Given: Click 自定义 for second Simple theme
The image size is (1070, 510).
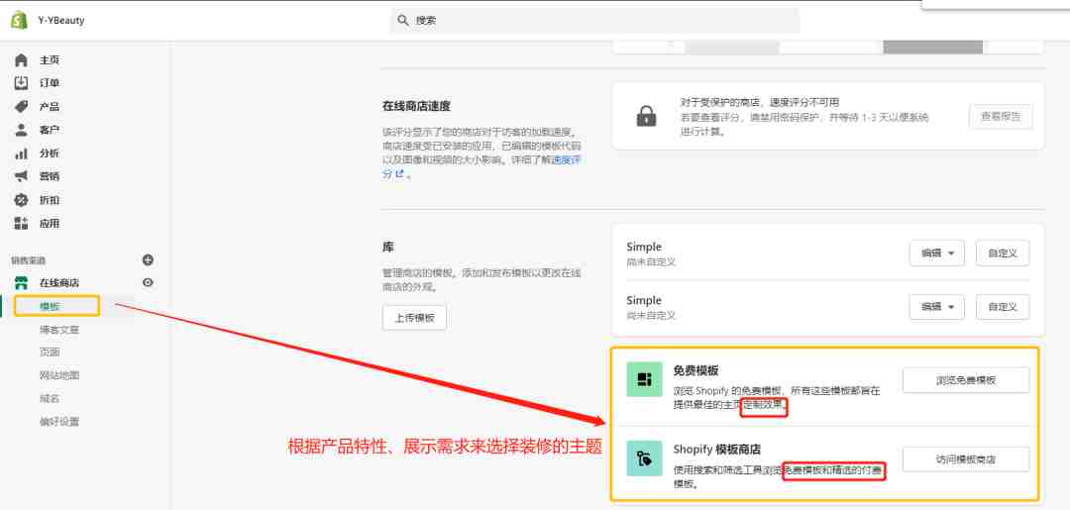Looking at the screenshot, I should 1003,307.
